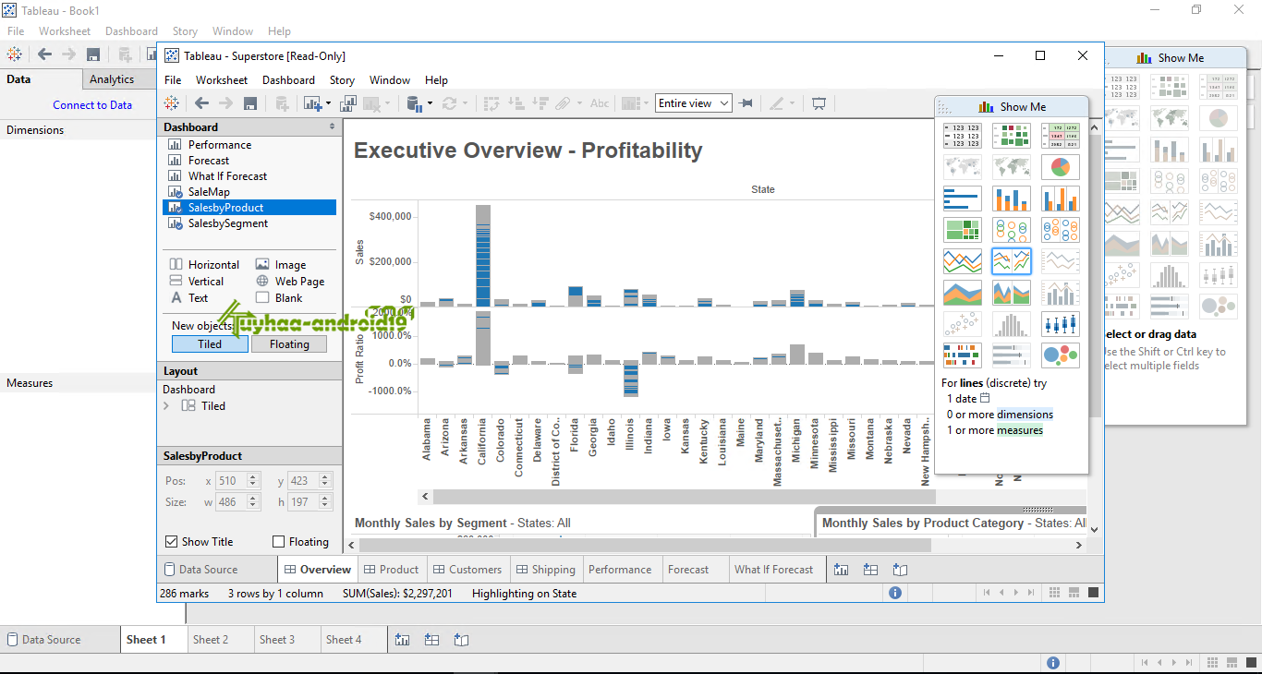Undo with back arrow in Superstore toolbar
The width and height of the screenshot is (1262, 674).
(x=200, y=103)
